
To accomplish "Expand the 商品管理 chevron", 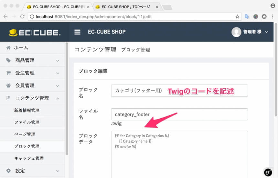I will point(58,61).
